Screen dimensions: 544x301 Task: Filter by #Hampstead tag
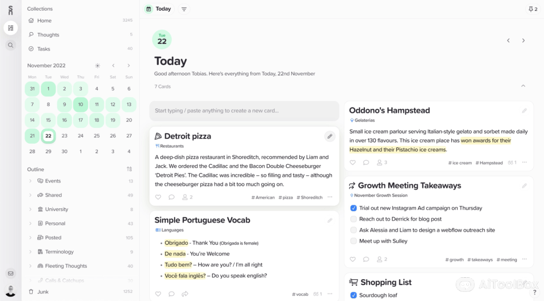[x=489, y=163]
